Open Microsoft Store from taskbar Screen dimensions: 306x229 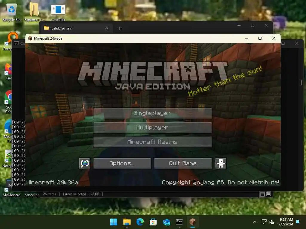(x=153, y=222)
